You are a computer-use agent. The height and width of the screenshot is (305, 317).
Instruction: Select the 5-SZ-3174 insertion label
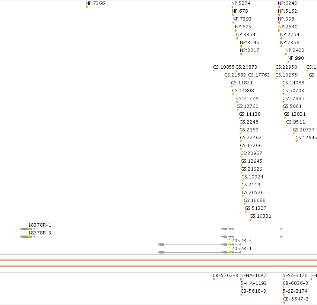click(x=295, y=291)
